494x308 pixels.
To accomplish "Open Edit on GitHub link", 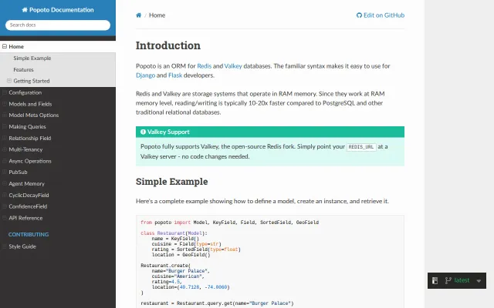I will coord(381,15).
